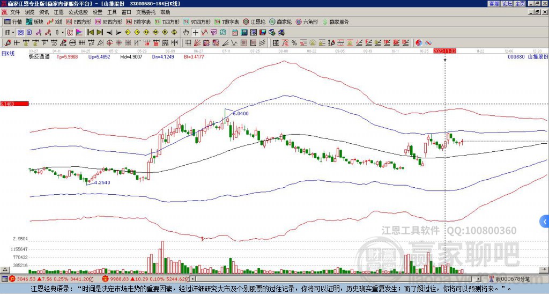Click the red 6.1483 price tag
The image size is (549, 294).
tap(14, 104)
